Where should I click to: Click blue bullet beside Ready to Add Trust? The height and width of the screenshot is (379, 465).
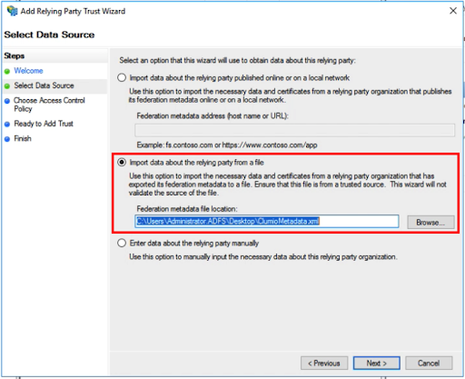[x=7, y=125]
